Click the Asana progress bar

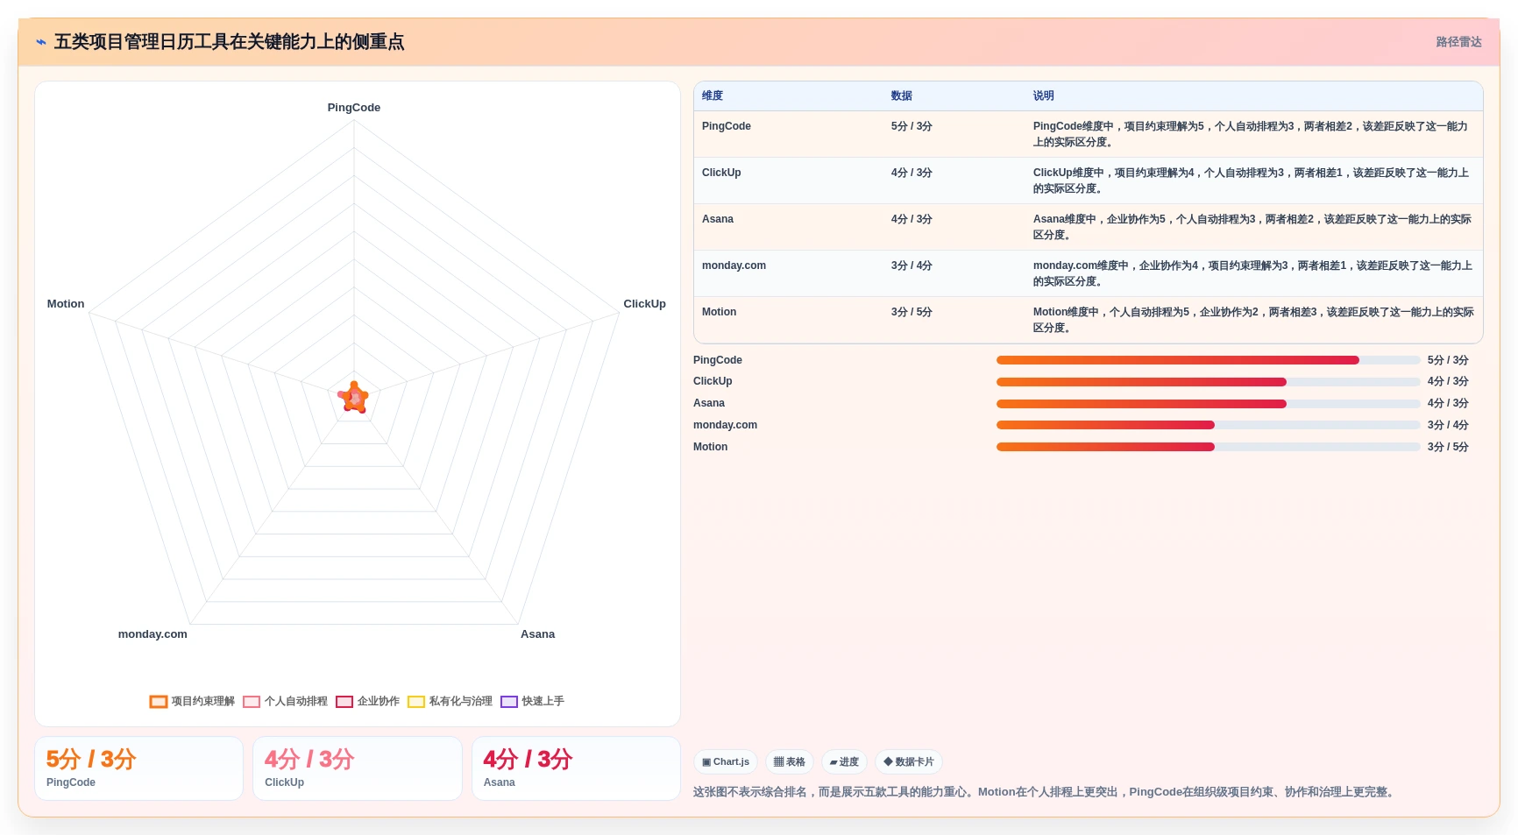pyautogui.click(x=1208, y=404)
